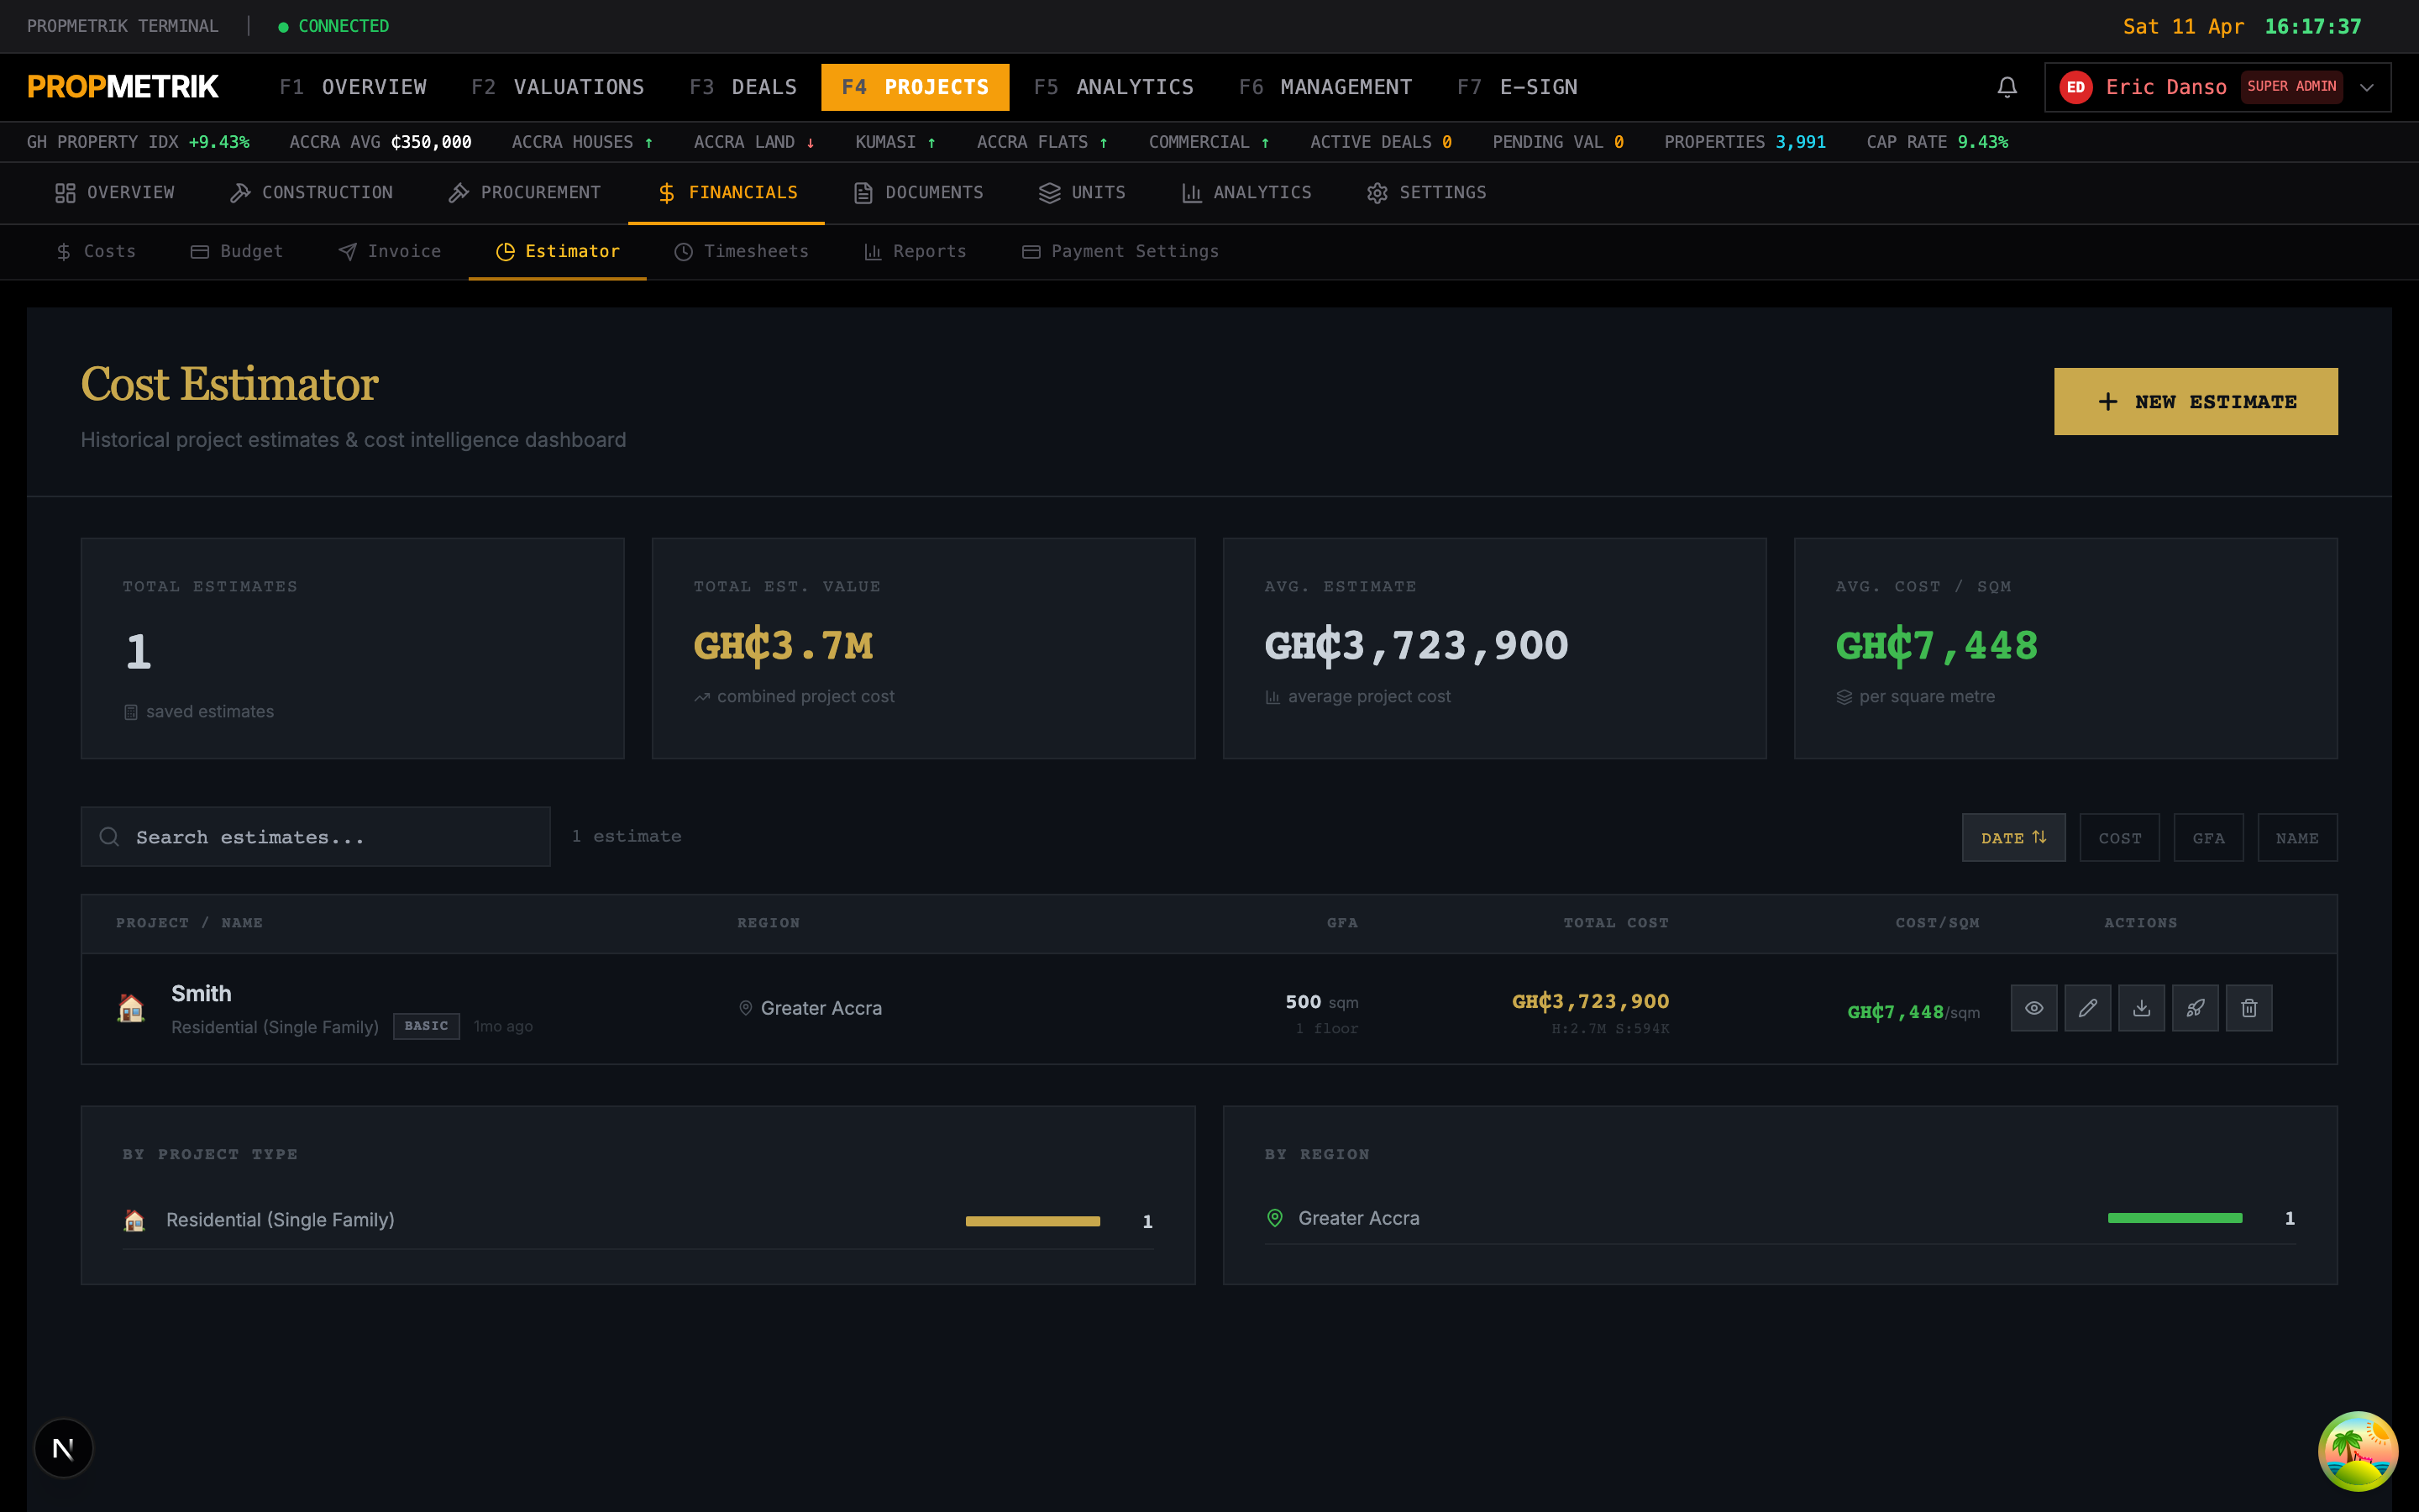Image resolution: width=2419 pixels, height=1512 pixels.
Task: Sort estimates by Date
Action: pyautogui.click(x=2013, y=838)
